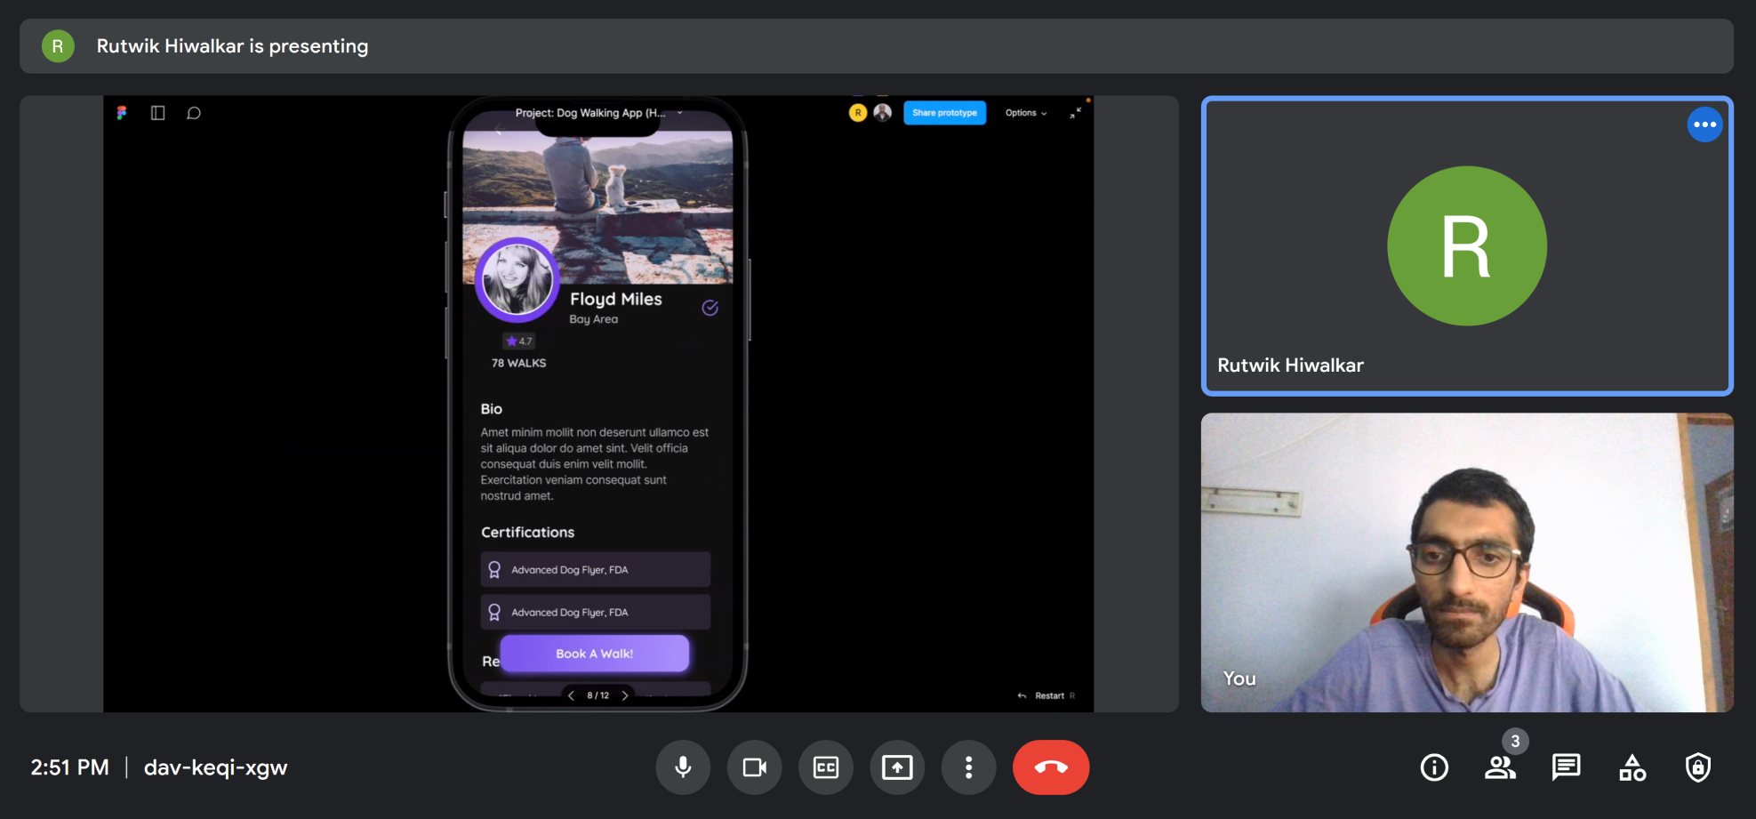Toggle closed captions
Screen dimensions: 1756x819
pyautogui.click(x=826, y=767)
